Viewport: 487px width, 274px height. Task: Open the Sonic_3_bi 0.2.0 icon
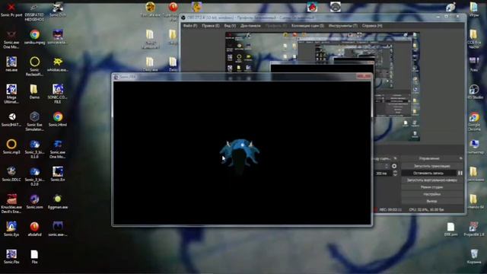[34, 171]
